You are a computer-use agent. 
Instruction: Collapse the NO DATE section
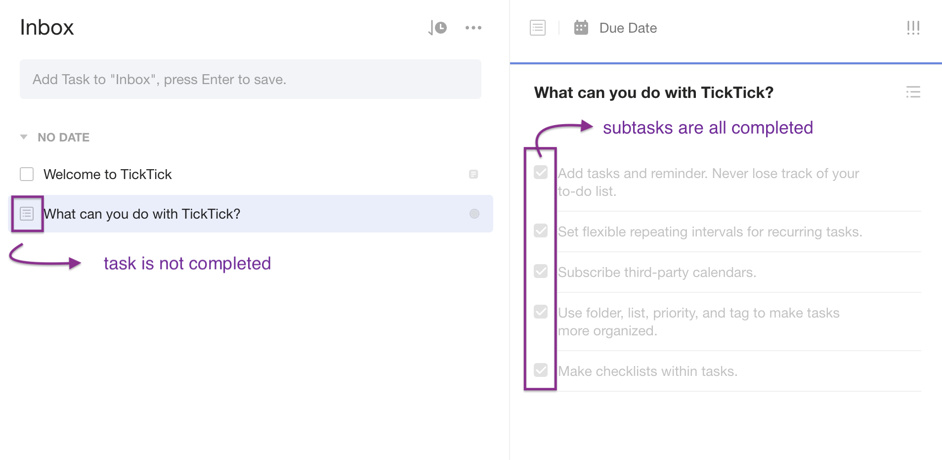pyautogui.click(x=24, y=137)
